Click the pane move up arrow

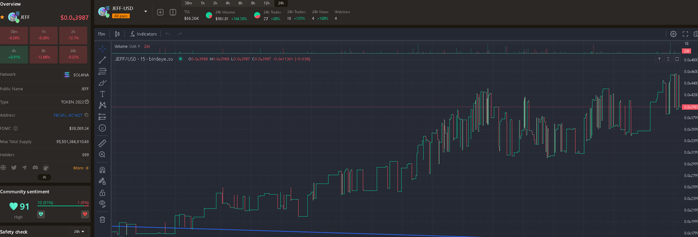pos(659,59)
